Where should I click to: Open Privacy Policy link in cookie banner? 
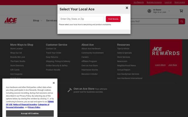(x=34, y=107)
